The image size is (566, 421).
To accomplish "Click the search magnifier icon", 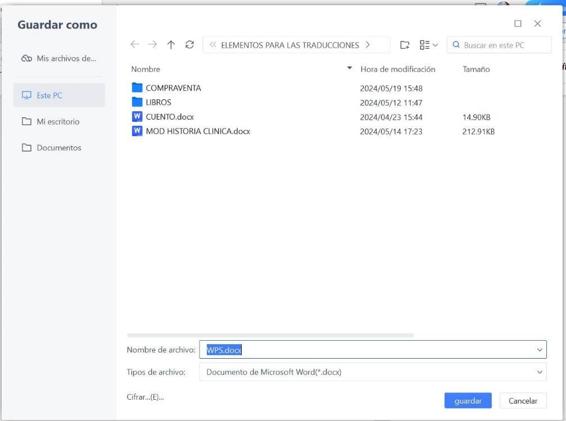I will click(456, 44).
